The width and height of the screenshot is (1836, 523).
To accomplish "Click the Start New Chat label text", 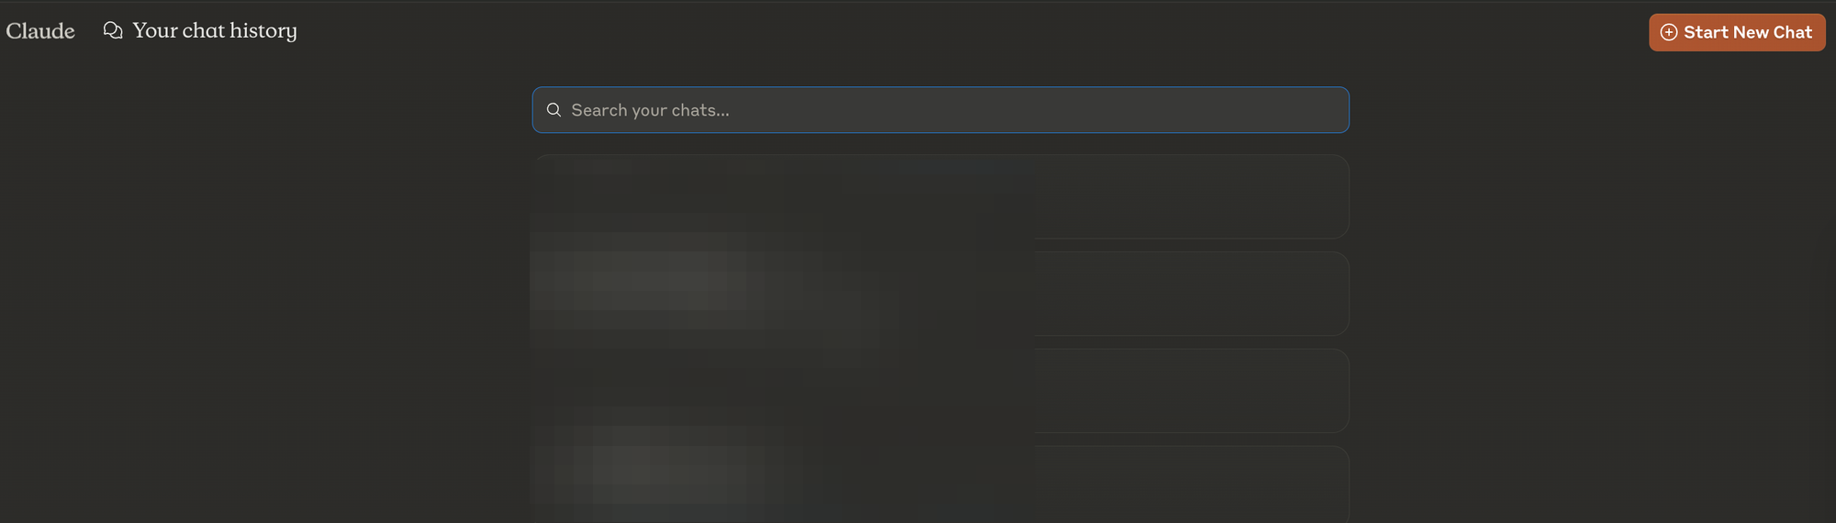I will [x=1748, y=32].
